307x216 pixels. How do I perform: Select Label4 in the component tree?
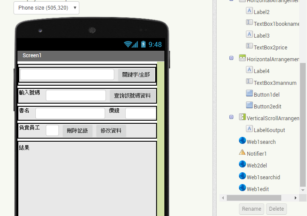click(262, 71)
